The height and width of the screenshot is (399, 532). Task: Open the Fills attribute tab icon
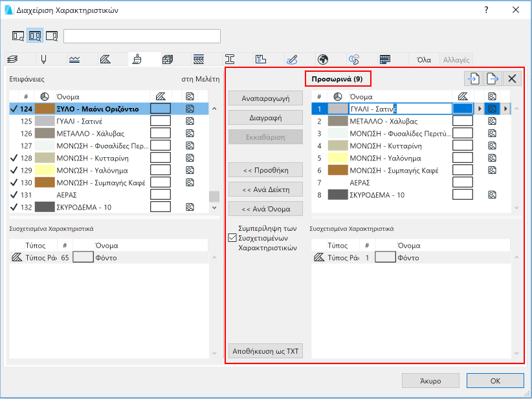[105, 59]
